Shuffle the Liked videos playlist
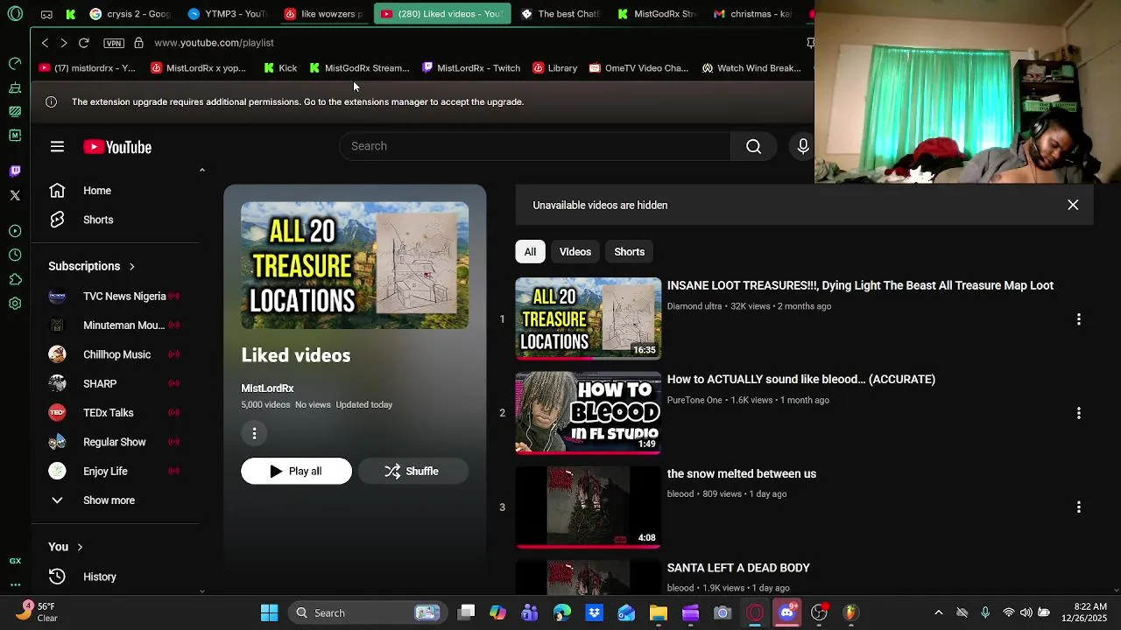This screenshot has height=630, width=1121. click(x=412, y=472)
